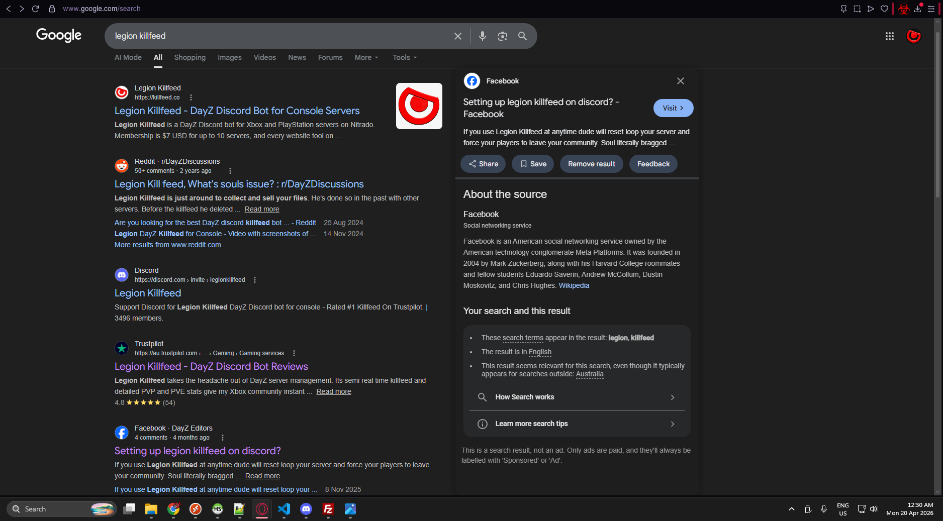Reload the page with the refresh icon
This screenshot has width=943, height=521.
click(35, 9)
